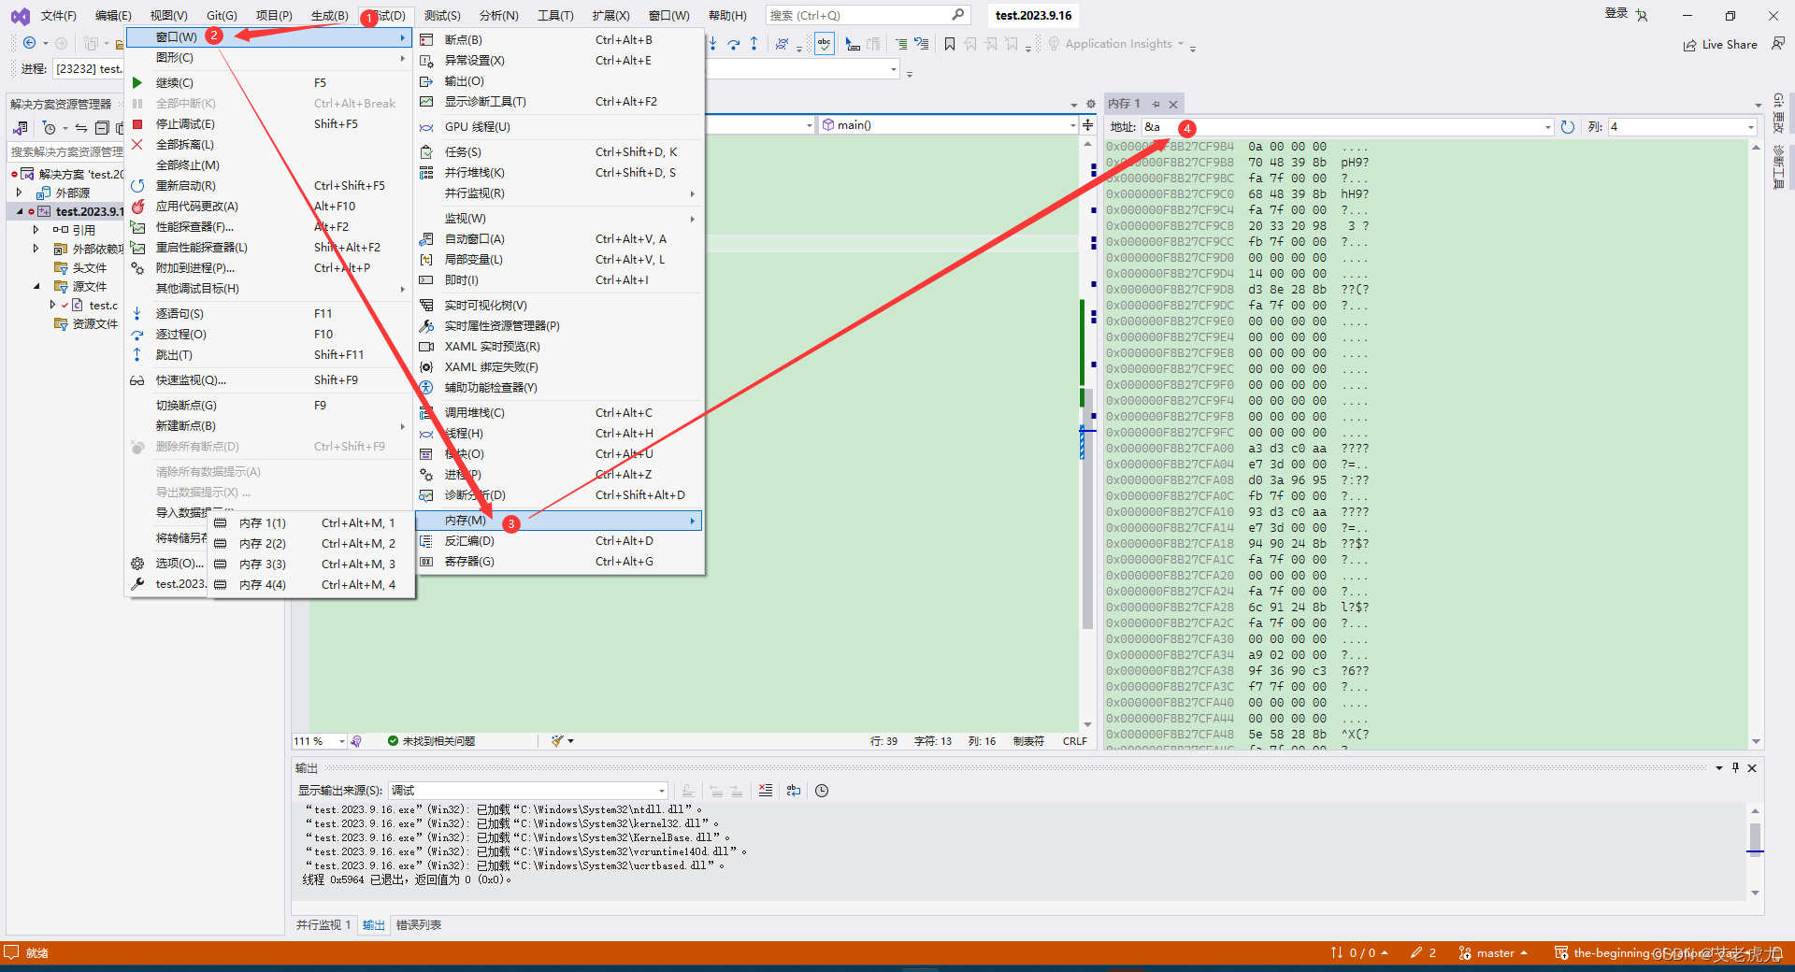This screenshot has height=972, width=1795.
Task: Open the 111 % zoom dropdown
Action: 341,741
